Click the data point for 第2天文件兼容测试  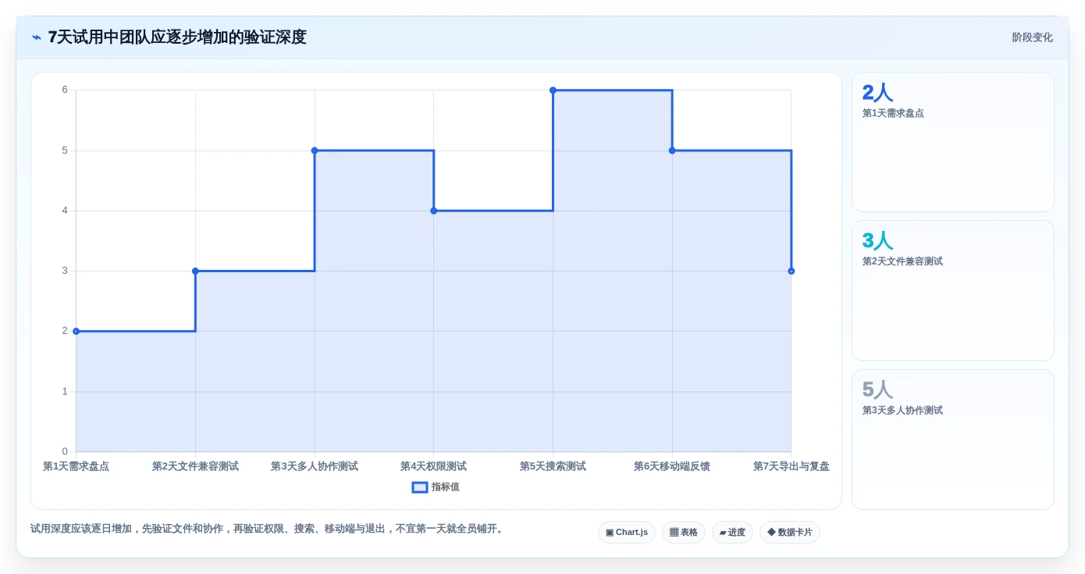195,271
